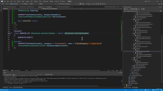
Task: Open Show output from Build dropdown
Action: click(x=25, y=75)
